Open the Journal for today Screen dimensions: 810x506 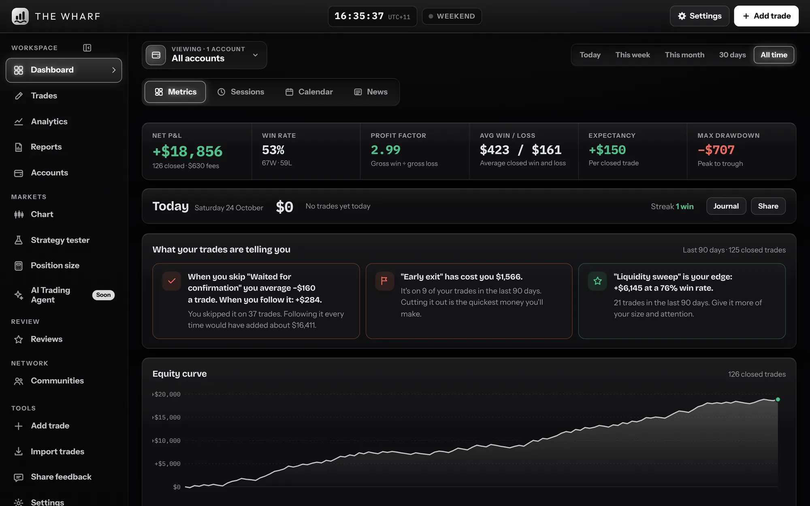[x=726, y=206]
